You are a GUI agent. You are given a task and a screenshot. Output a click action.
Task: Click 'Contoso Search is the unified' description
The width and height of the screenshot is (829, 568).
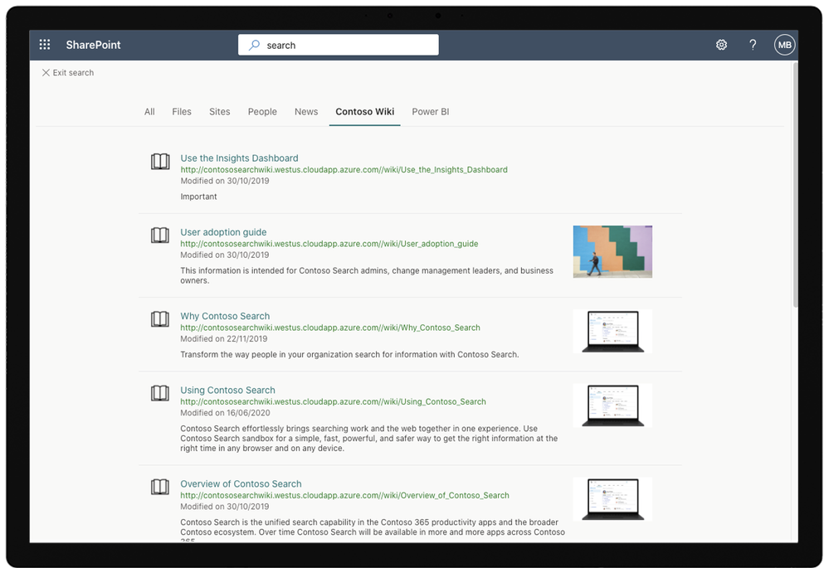point(373,530)
